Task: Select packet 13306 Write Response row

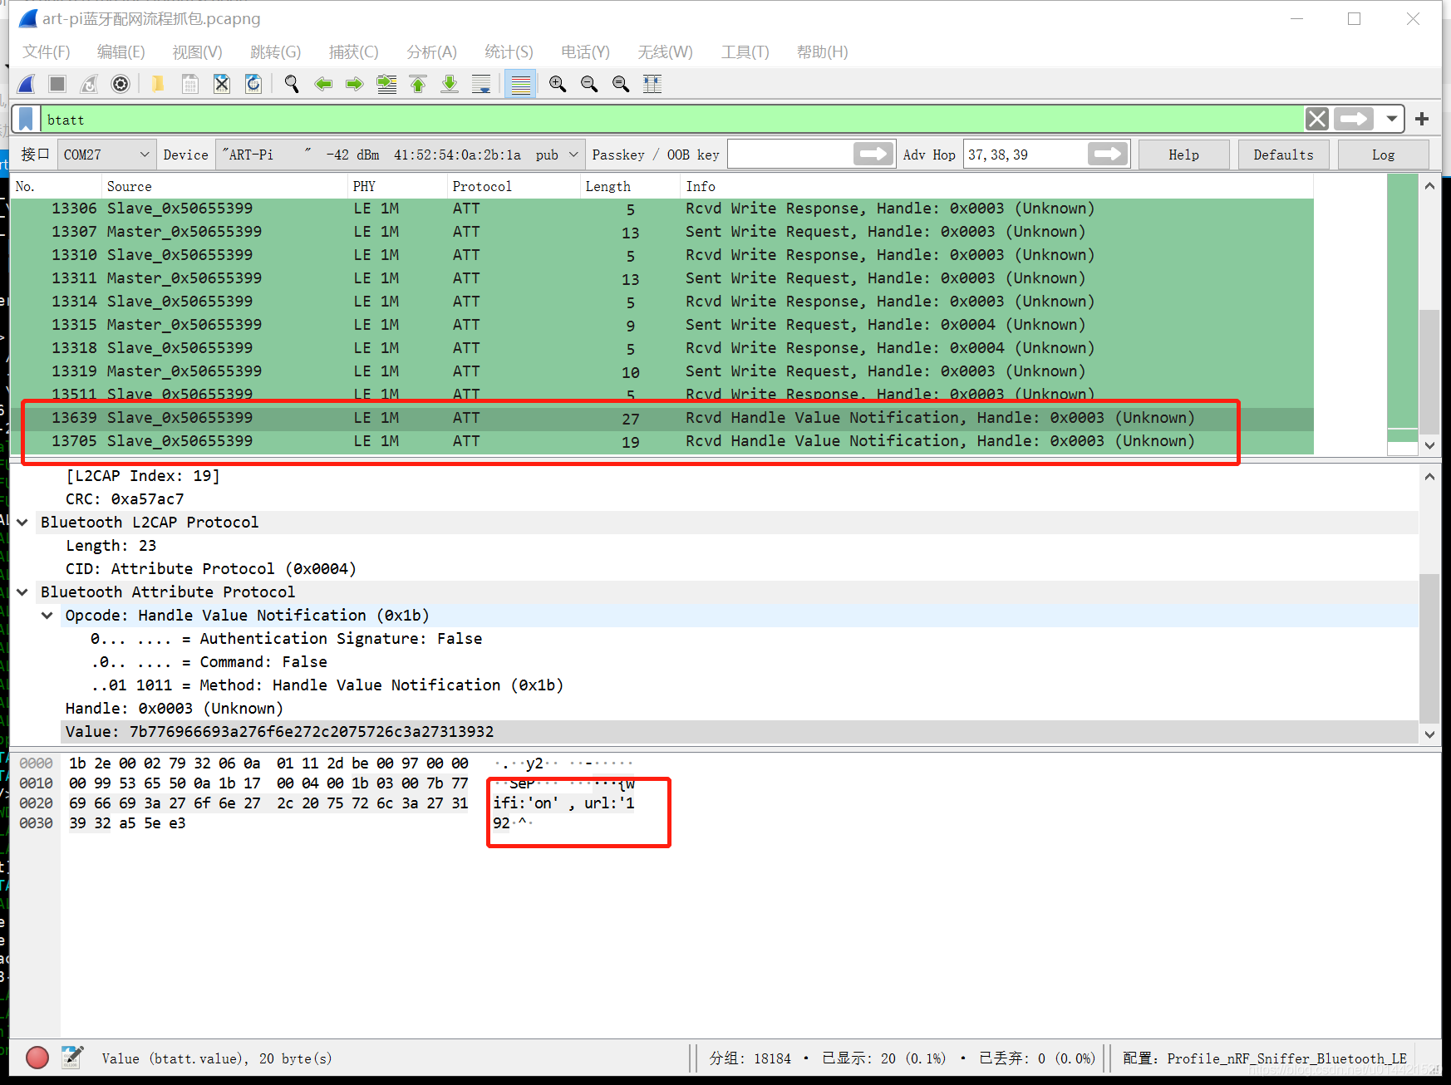Action: pyautogui.click(x=662, y=209)
